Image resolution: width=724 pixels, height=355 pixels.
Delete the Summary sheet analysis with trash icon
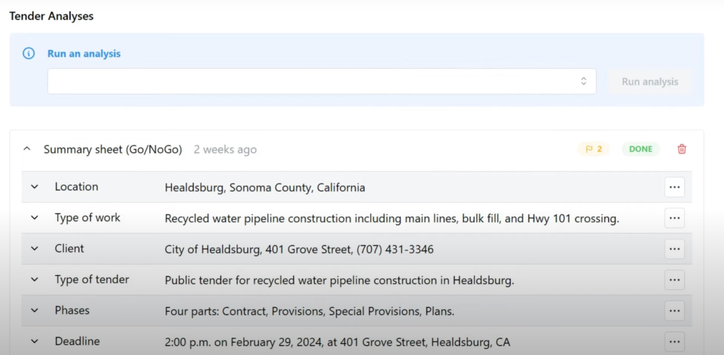pyautogui.click(x=682, y=149)
